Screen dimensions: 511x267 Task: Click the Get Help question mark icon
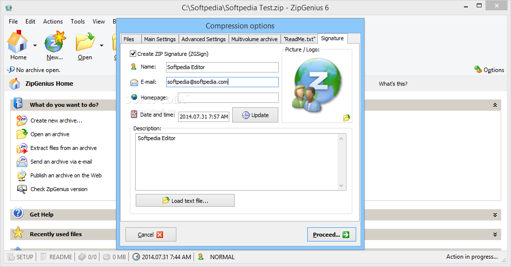click(18, 213)
